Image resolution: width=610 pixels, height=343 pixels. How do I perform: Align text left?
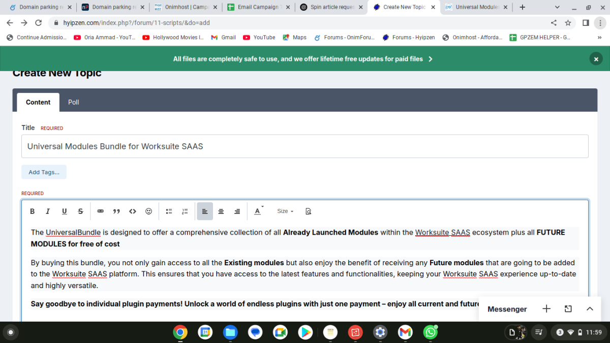(x=205, y=211)
